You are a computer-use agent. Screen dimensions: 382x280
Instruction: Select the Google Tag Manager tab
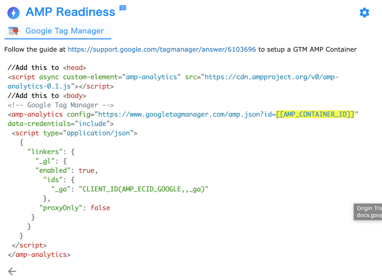click(58, 31)
